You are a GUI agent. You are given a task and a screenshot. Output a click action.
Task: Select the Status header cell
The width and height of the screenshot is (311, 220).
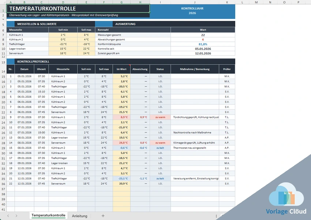tap(160, 69)
